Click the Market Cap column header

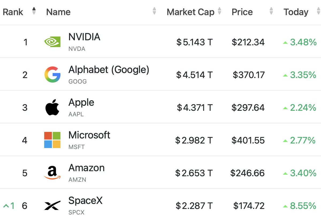pos(190,12)
